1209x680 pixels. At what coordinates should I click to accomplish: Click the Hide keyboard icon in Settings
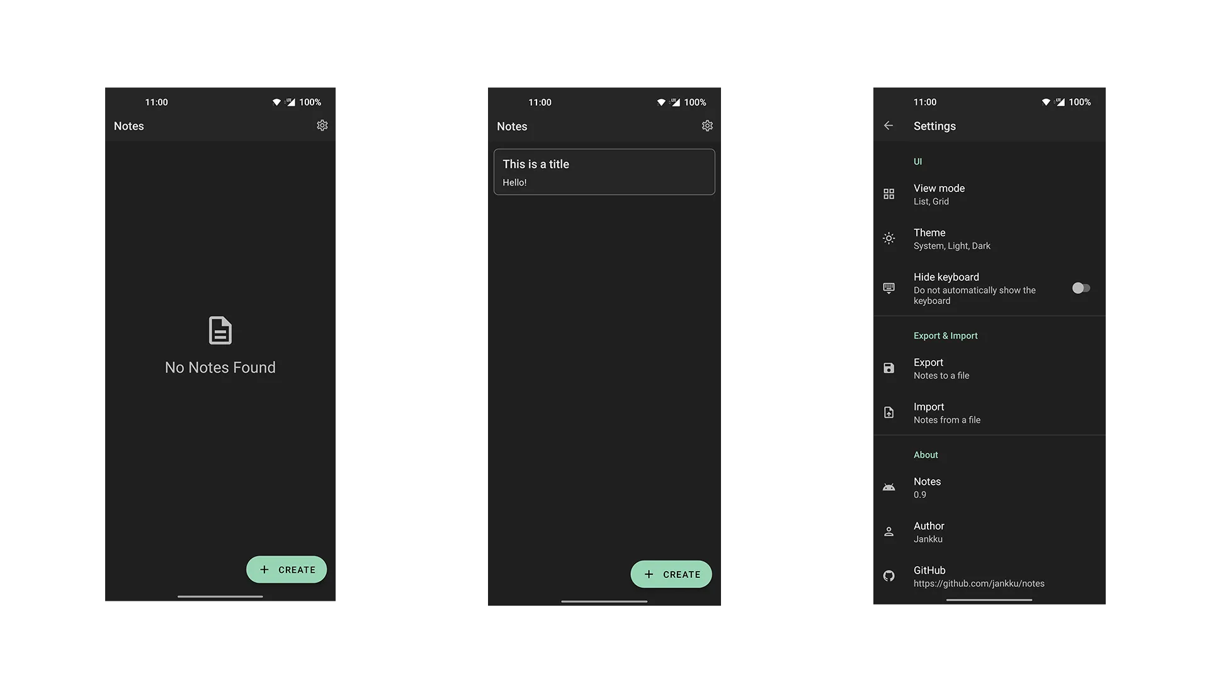point(888,288)
